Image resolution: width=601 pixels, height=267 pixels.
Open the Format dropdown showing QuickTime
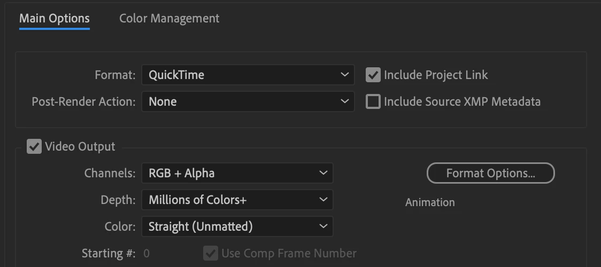(248, 75)
